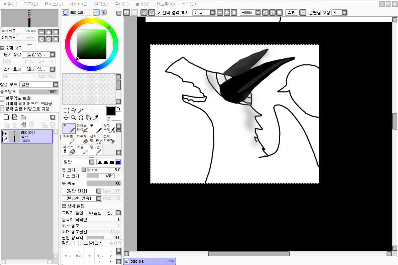The image size is (398, 265).
Task: Select the Lasso selection tool
Action: pyautogui.click(x=73, y=110)
